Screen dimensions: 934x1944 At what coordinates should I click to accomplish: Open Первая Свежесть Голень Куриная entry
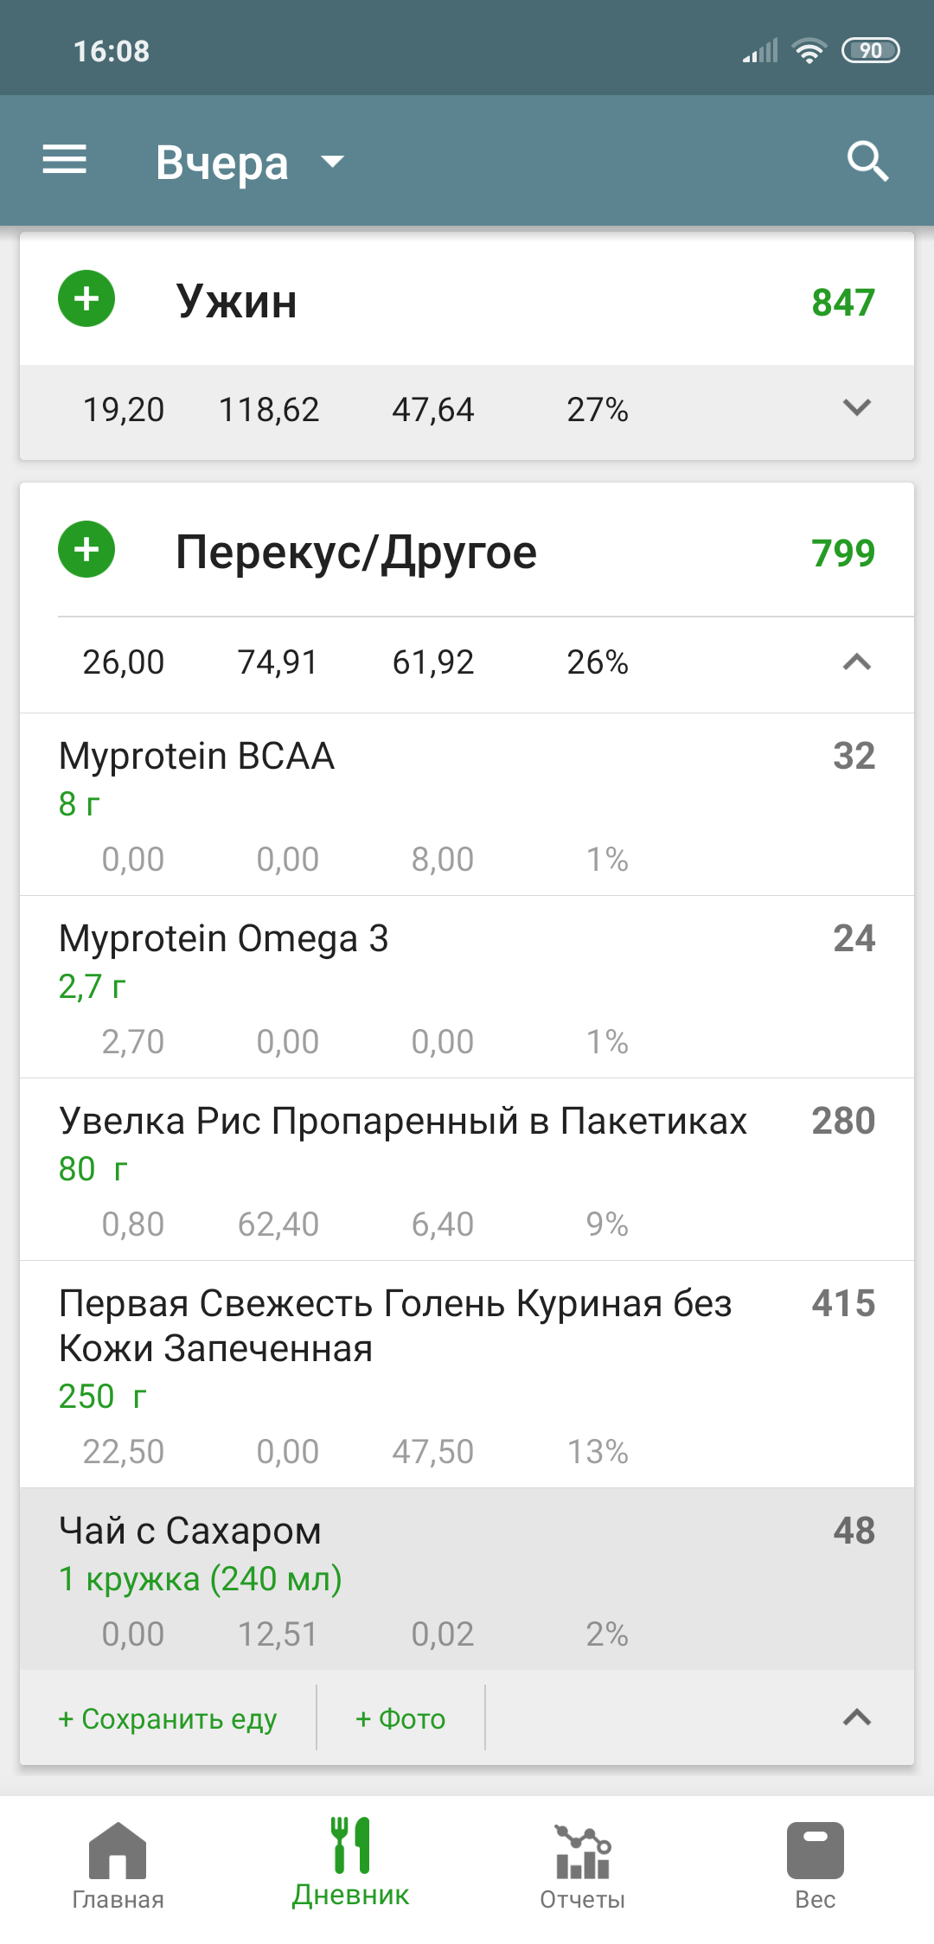click(x=467, y=1373)
